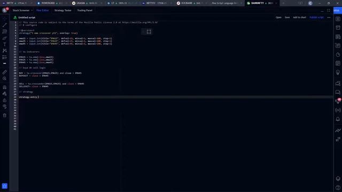Viewport: 342px width, 192px height.
Task: Open the Pine Editor more options menu
Action: tap(329, 18)
